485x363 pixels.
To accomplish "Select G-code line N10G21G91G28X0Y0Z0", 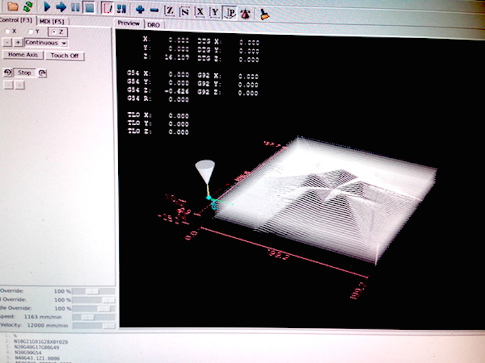I will pos(41,342).
